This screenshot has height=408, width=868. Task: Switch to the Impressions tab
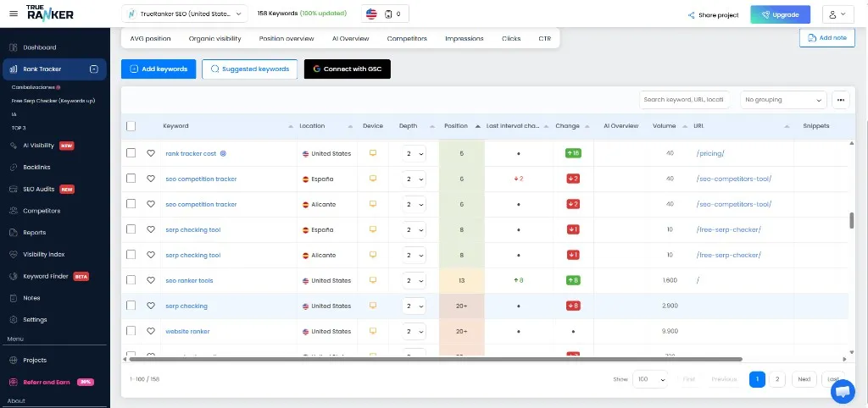[x=464, y=39]
